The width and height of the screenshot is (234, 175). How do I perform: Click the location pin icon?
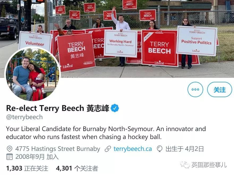[10, 149]
